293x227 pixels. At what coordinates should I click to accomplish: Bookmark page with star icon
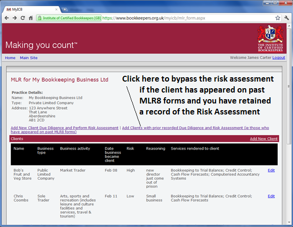278,18
